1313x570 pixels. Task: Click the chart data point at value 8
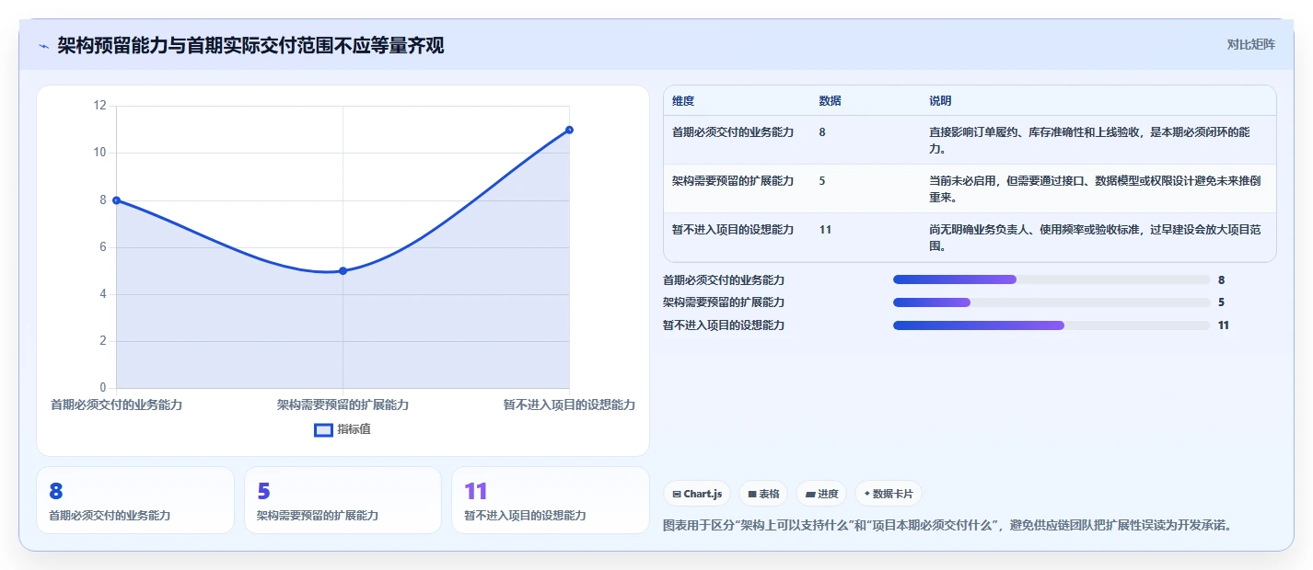(116, 199)
